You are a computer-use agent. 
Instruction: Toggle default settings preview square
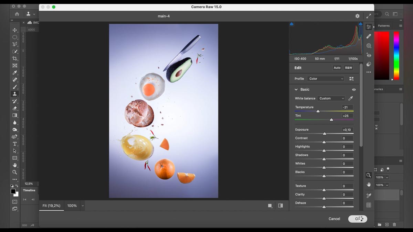coord(270,206)
